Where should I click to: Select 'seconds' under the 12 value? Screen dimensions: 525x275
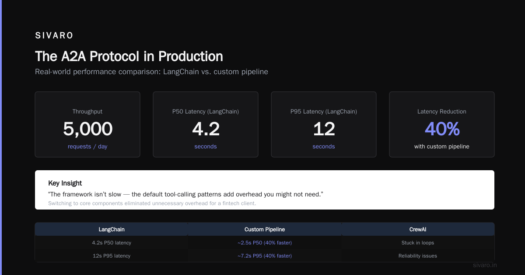pyautogui.click(x=324, y=147)
